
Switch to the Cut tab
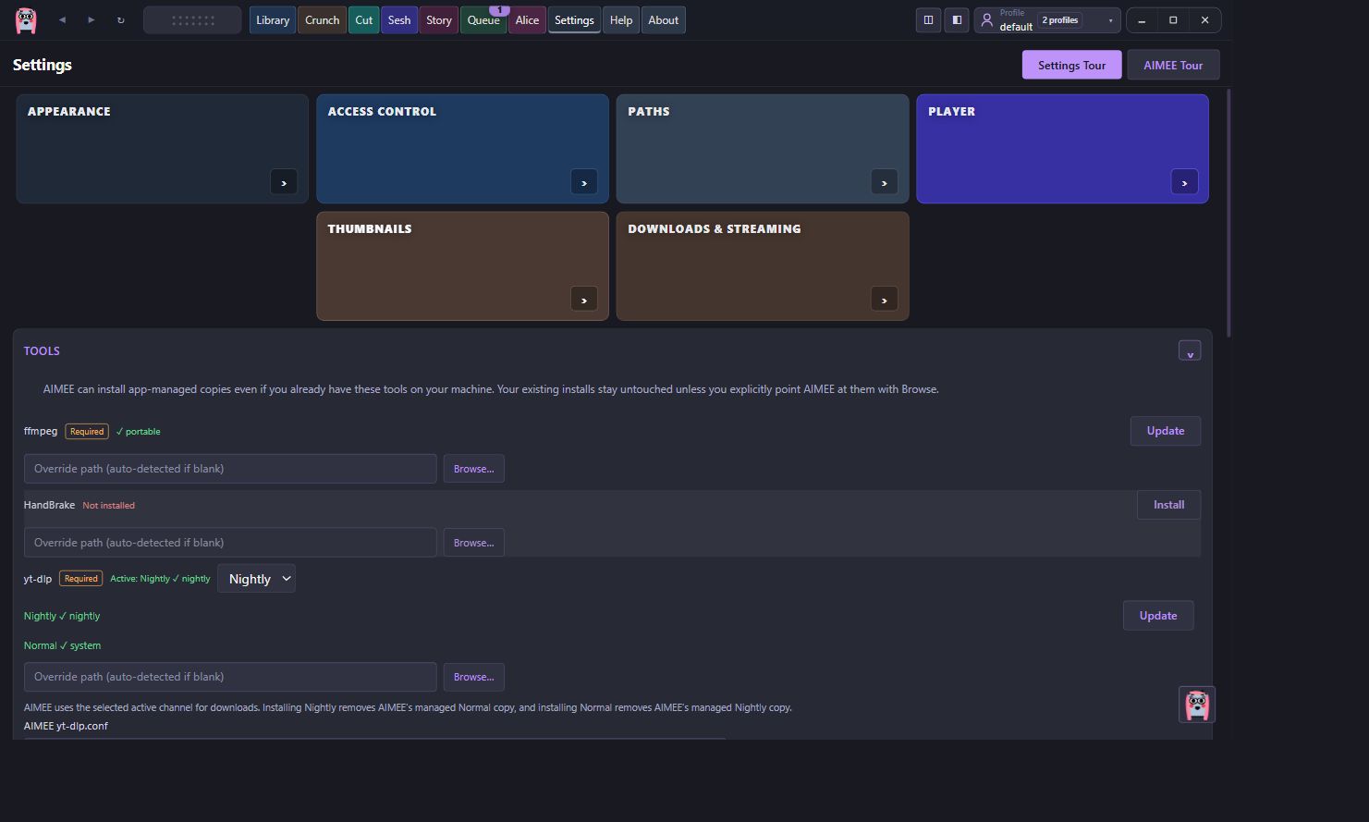click(364, 20)
